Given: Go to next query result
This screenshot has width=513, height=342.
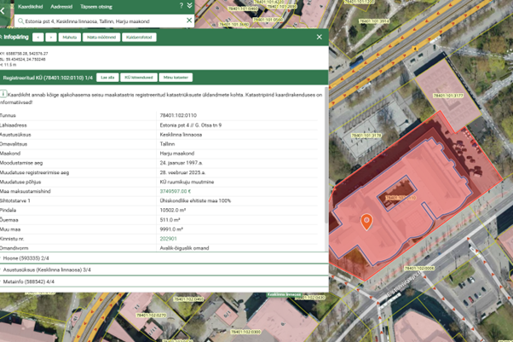Looking at the screenshot, I should (50, 38).
